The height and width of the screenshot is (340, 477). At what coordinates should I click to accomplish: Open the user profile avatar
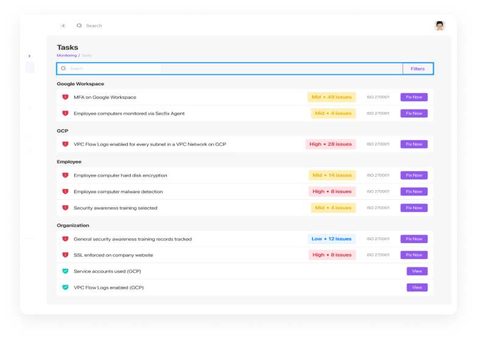[x=439, y=26]
